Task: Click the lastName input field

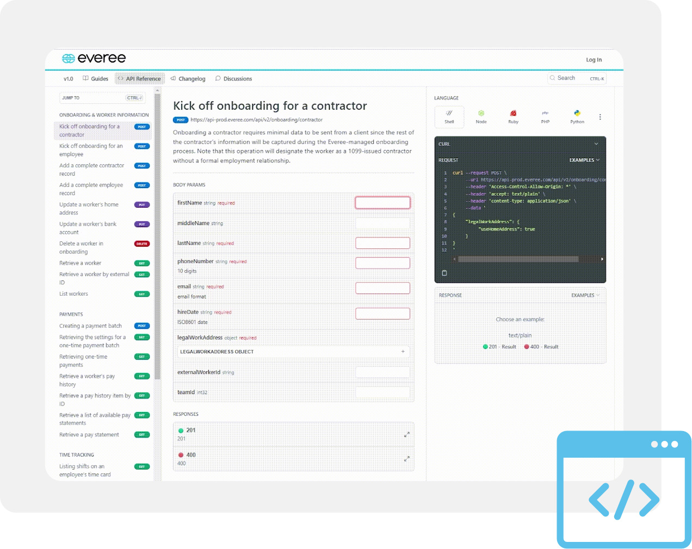Action: click(382, 243)
